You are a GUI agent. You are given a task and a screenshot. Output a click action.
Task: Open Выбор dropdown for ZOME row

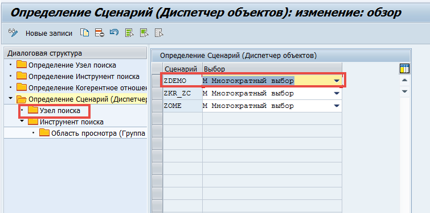click(337, 106)
